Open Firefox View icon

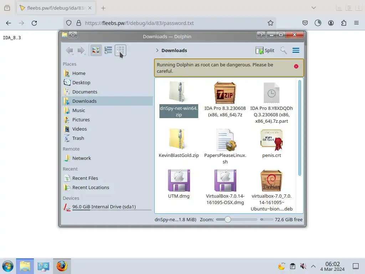click(x=7, y=8)
